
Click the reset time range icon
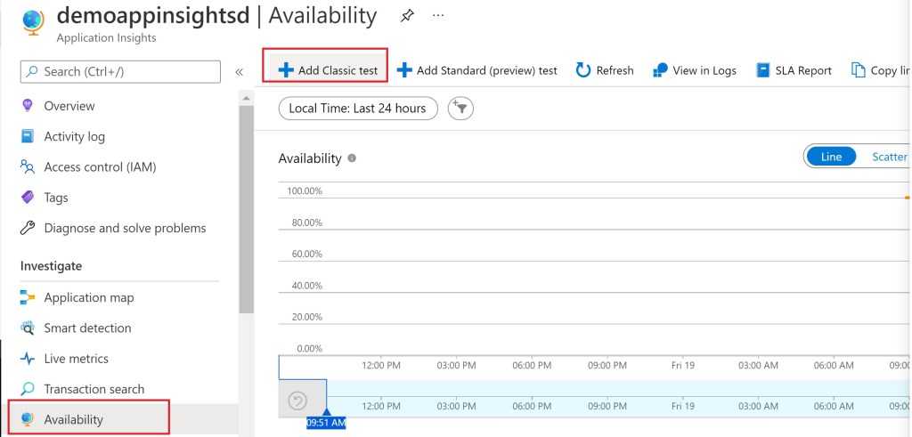297,401
